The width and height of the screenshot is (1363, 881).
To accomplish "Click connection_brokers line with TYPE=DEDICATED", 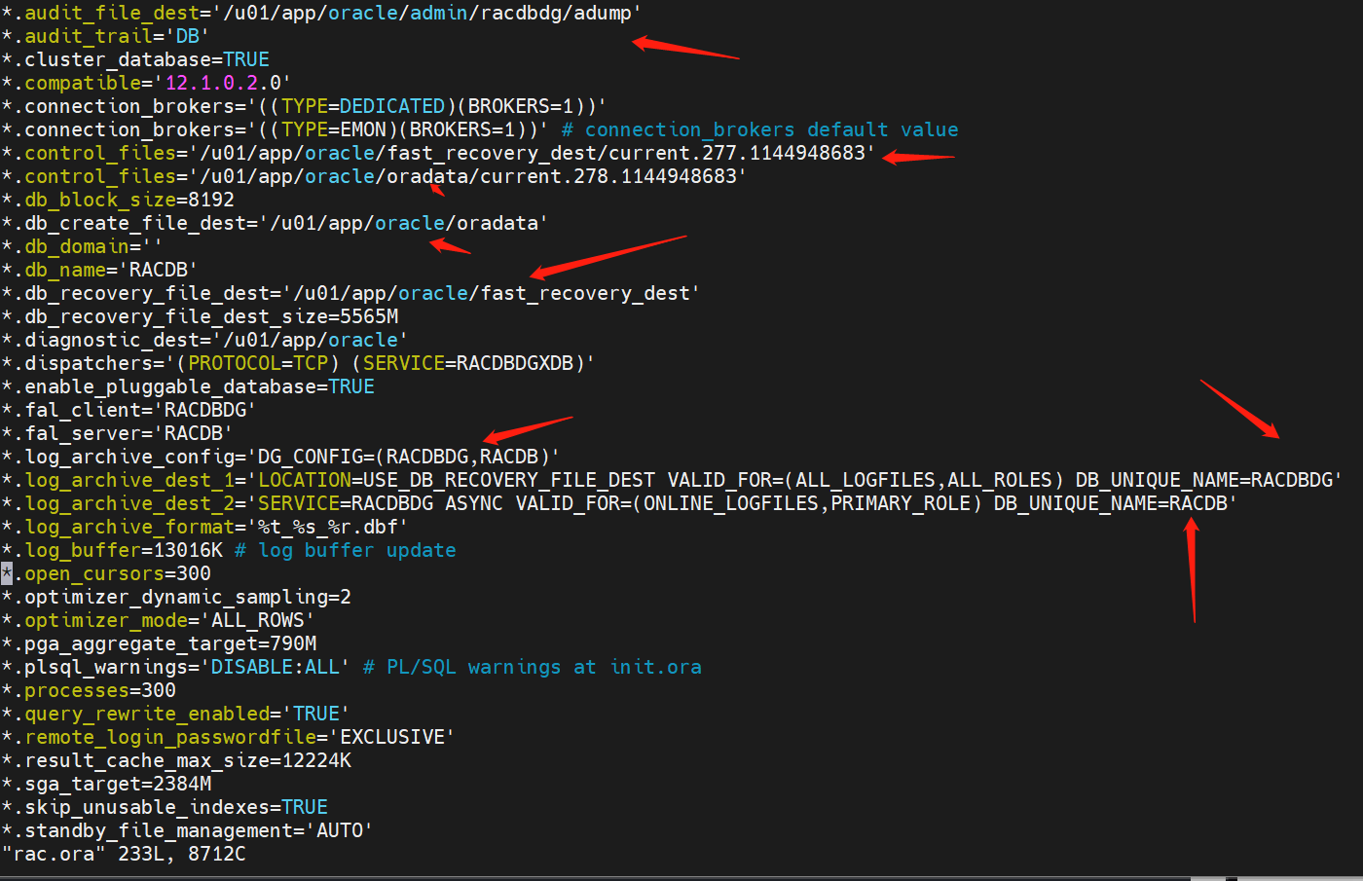I will tap(305, 106).
